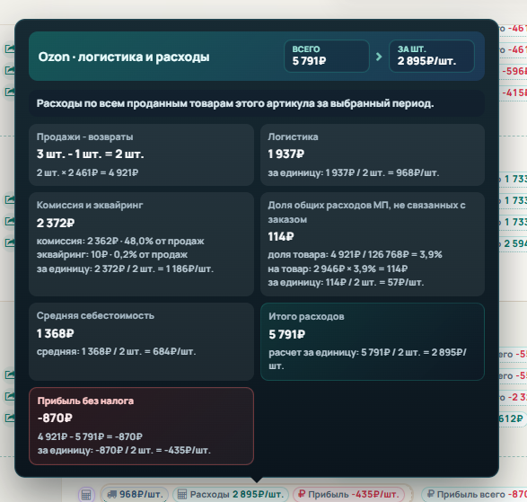
Task: Click the Прибыль всего chip
Action: coord(475,494)
